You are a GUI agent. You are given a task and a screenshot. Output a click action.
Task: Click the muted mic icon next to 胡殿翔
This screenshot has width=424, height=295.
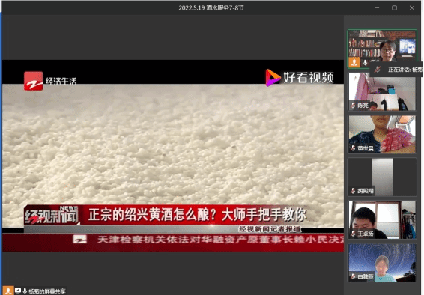[x=353, y=191]
